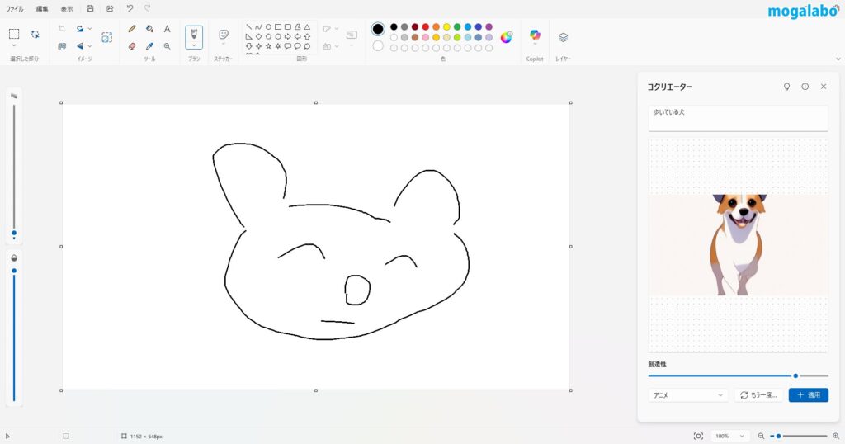Select the diamond shape
This screenshot has width=845, height=444.
(x=258, y=36)
